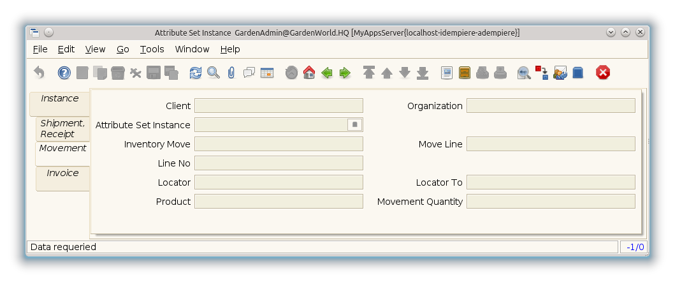Click the Save floppy disk icon
The image size is (675, 282).
[154, 73]
